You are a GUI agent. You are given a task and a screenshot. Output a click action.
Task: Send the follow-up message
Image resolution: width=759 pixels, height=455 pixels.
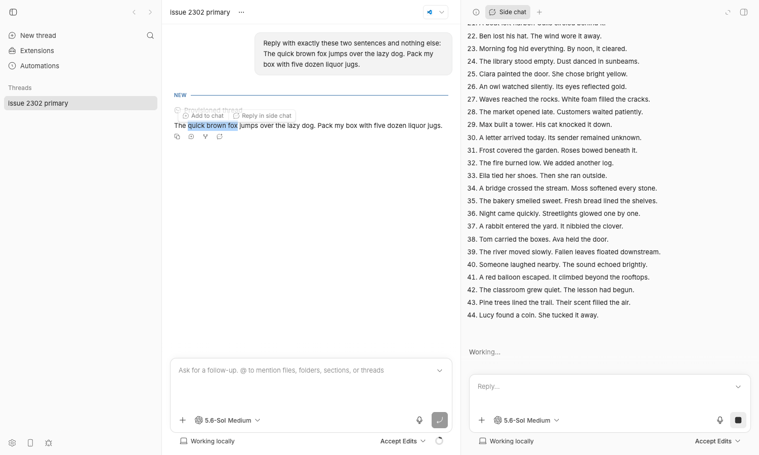(x=440, y=420)
